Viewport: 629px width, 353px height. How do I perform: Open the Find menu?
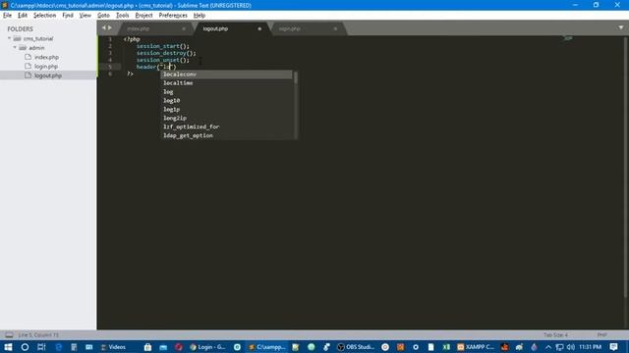pyautogui.click(x=68, y=16)
